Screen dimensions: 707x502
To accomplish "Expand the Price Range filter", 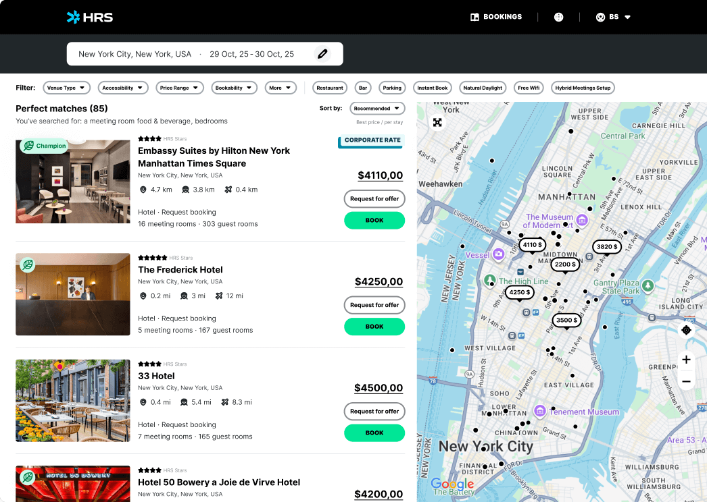I will (x=180, y=88).
